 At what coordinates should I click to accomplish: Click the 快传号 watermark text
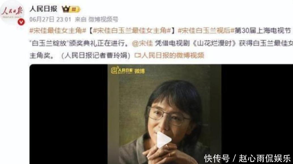coord(217,158)
